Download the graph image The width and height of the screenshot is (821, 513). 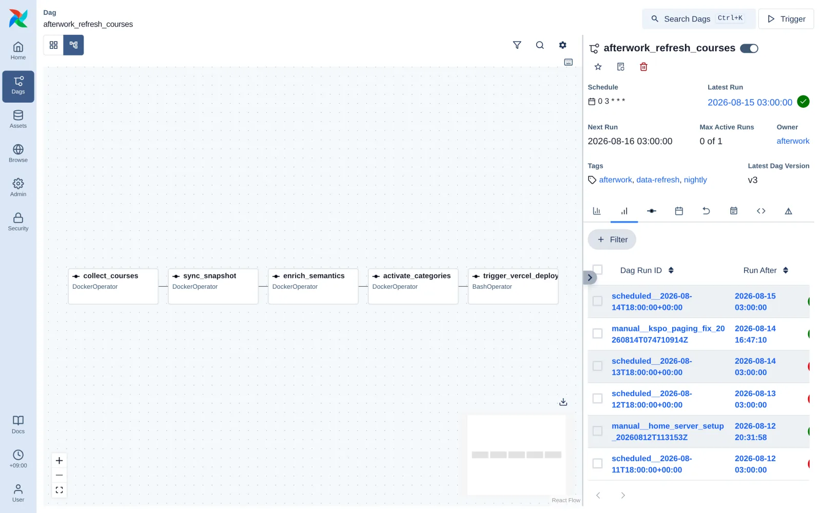(563, 402)
